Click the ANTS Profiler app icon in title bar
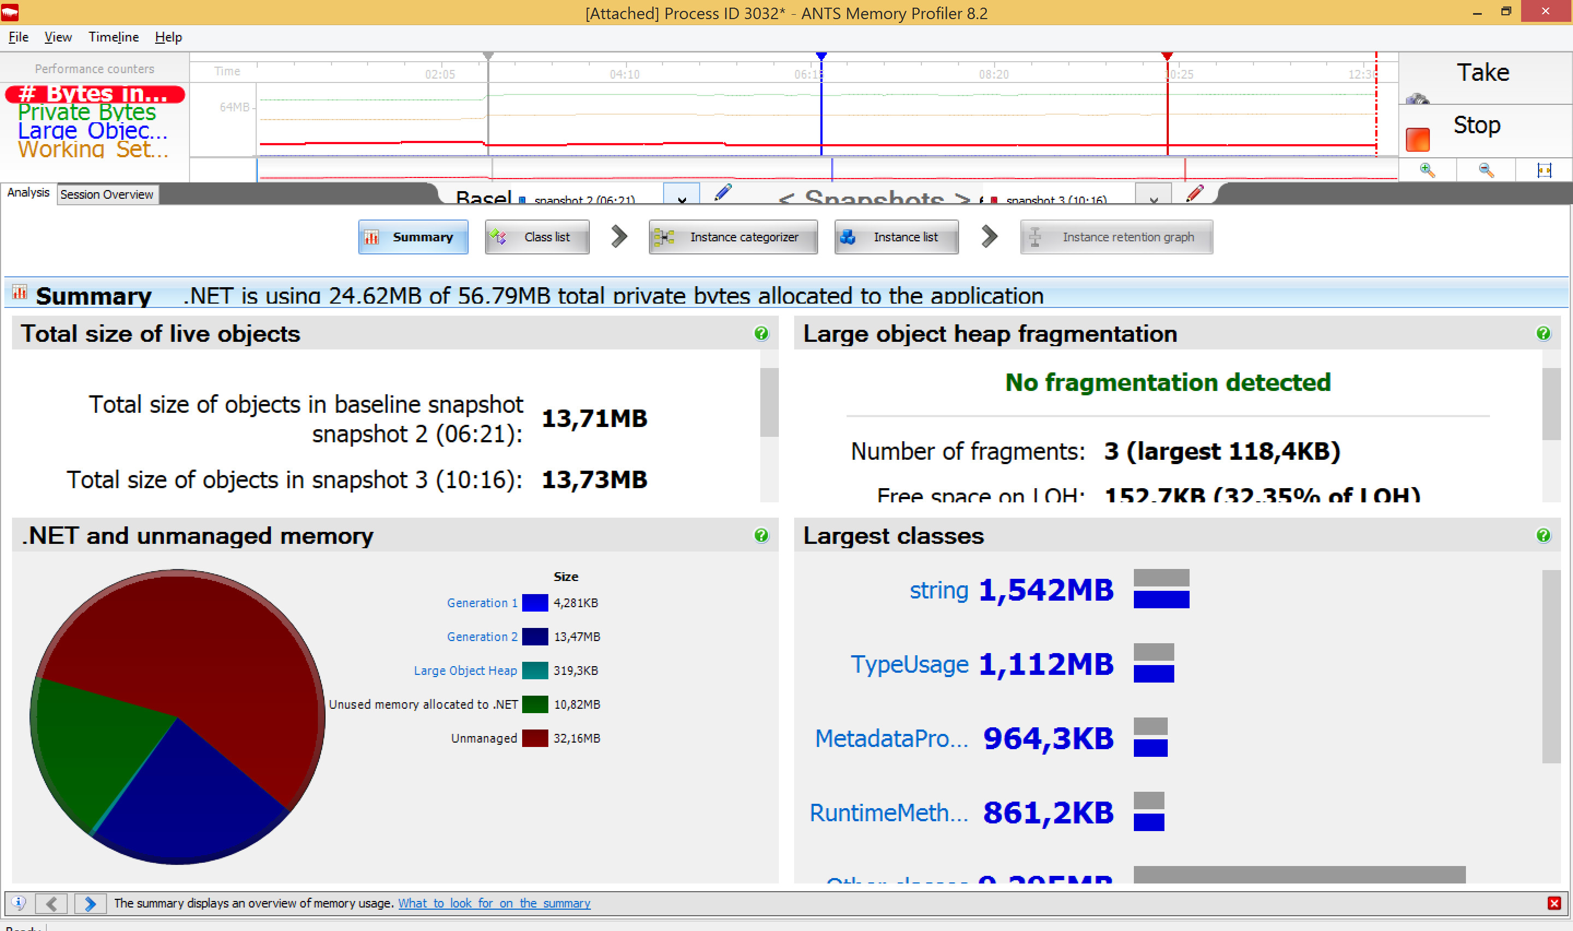Image resolution: width=1573 pixels, height=931 pixels. pos(10,13)
